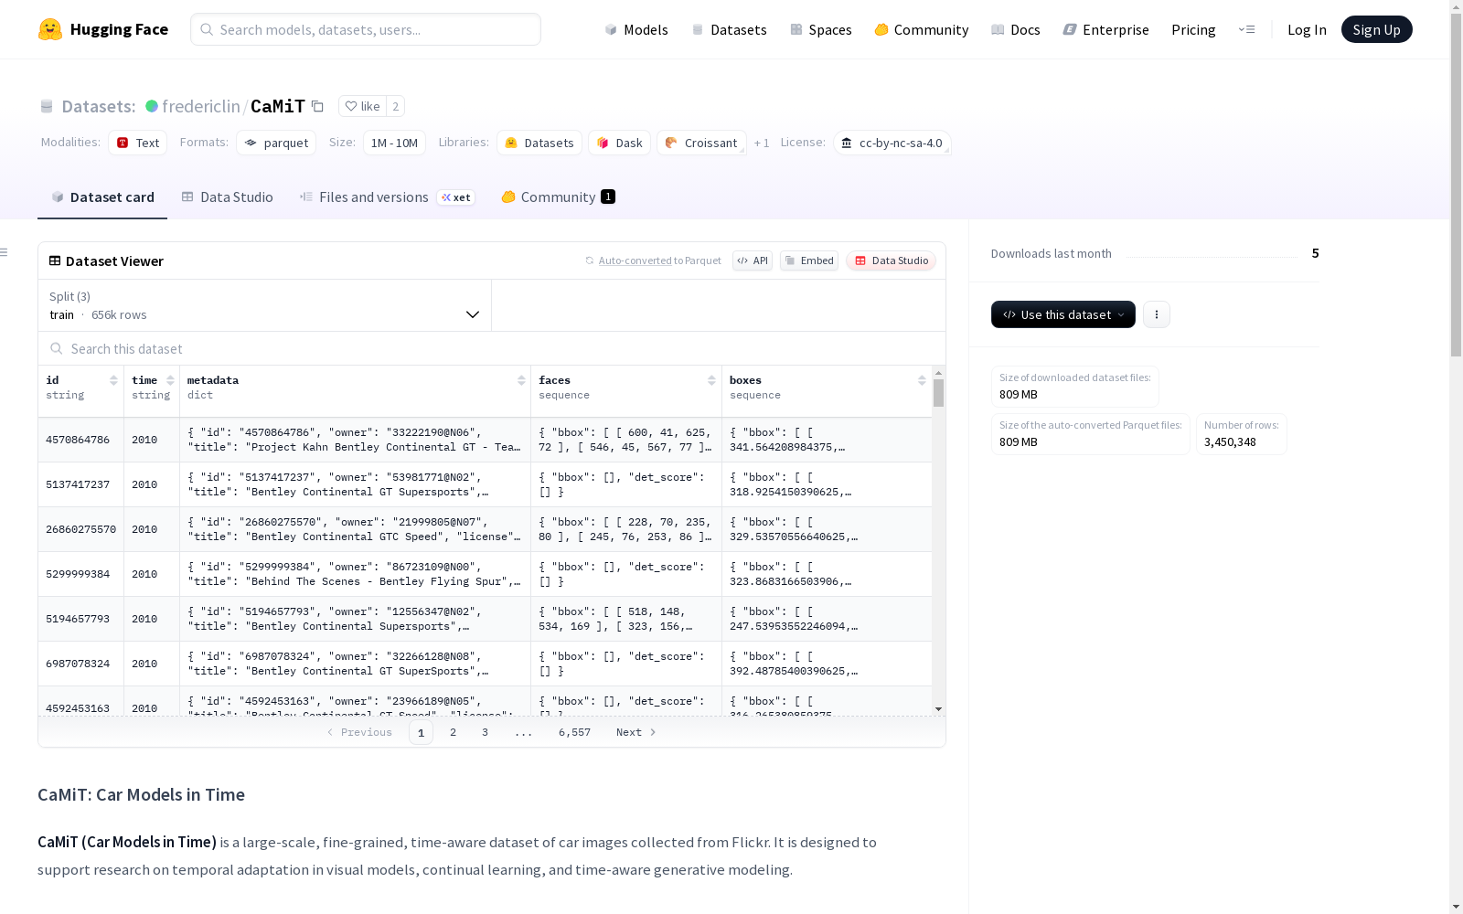
Task: Click the dataset table vertical scrollbar thumb
Action: [x=938, y=393]
